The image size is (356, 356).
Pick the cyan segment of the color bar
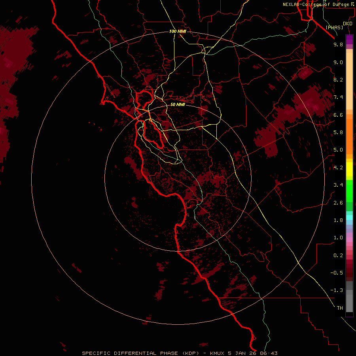click(349, 218)
